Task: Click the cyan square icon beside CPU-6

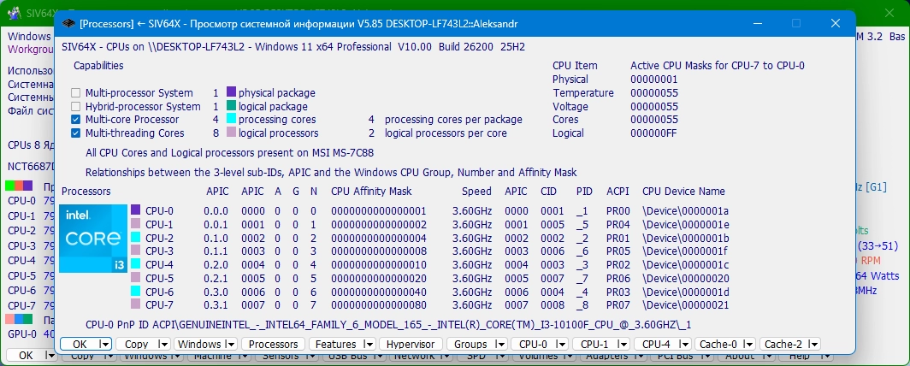Action: click(136, 291)
